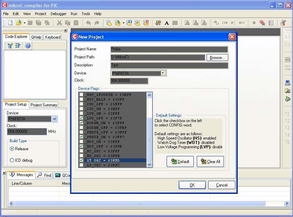Click the Build gears icon
The height and width of the screenshot is (217, 293).
coord(158,23)
